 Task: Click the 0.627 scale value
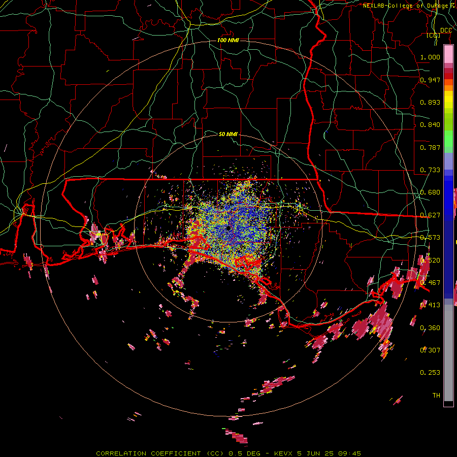[430, 215]
